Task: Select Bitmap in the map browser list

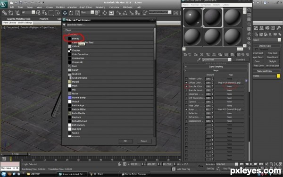Action: [x=75, y=39]
